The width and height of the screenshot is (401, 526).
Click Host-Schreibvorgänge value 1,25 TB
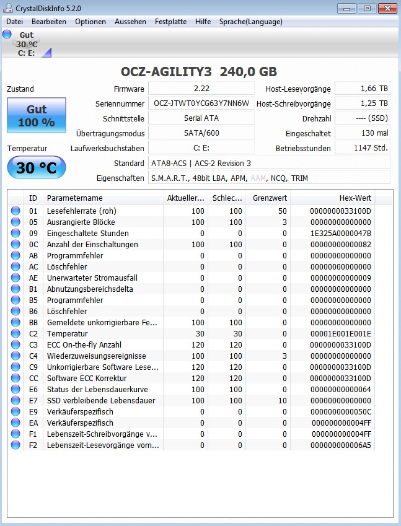click(363, 103)
